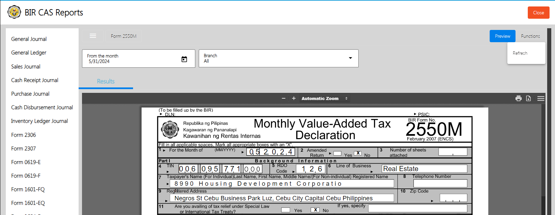Click the Preview button
The image size is (555, 215).
503,36
